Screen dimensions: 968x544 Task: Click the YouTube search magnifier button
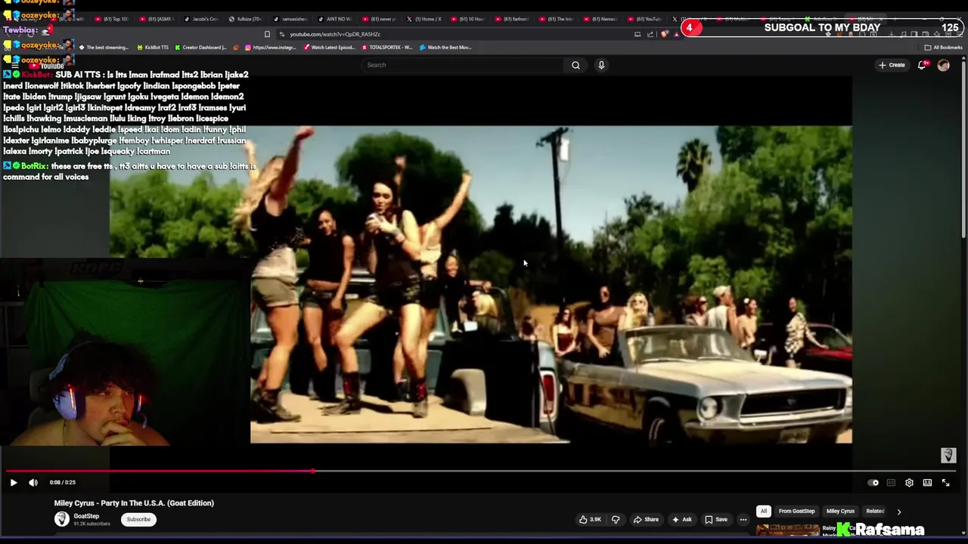576,65
